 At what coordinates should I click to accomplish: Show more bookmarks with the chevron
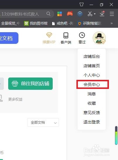pos(112,23)
